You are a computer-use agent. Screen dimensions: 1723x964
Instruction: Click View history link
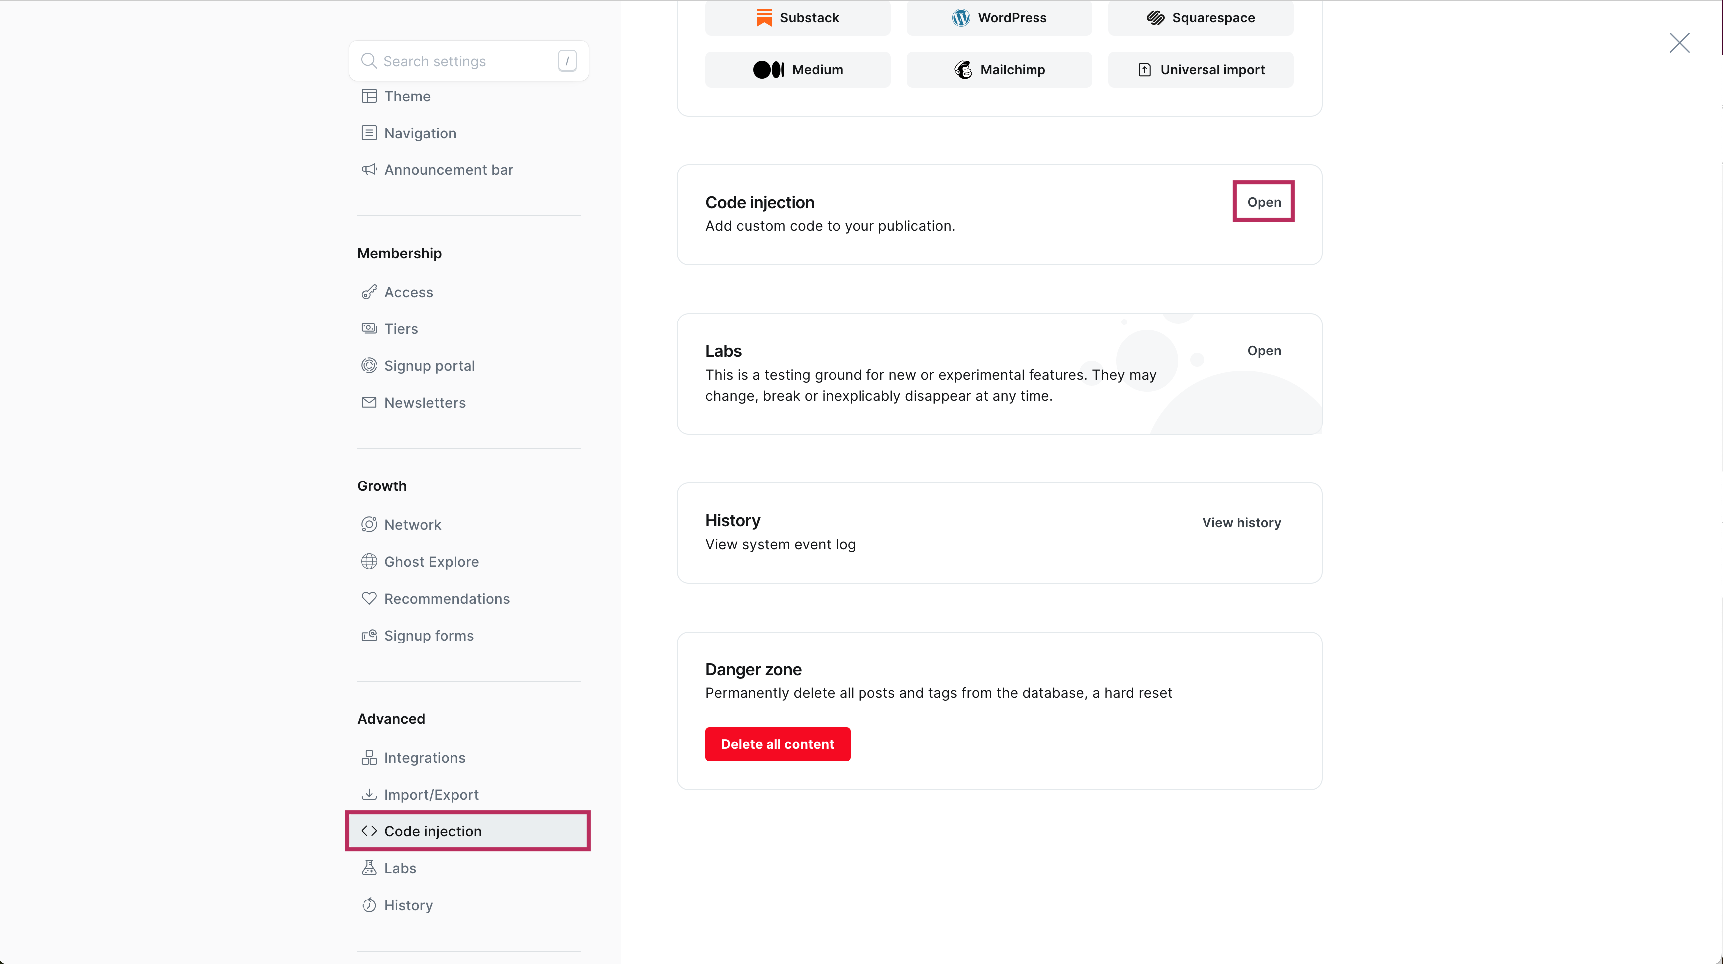click(x=1241, y=523)
